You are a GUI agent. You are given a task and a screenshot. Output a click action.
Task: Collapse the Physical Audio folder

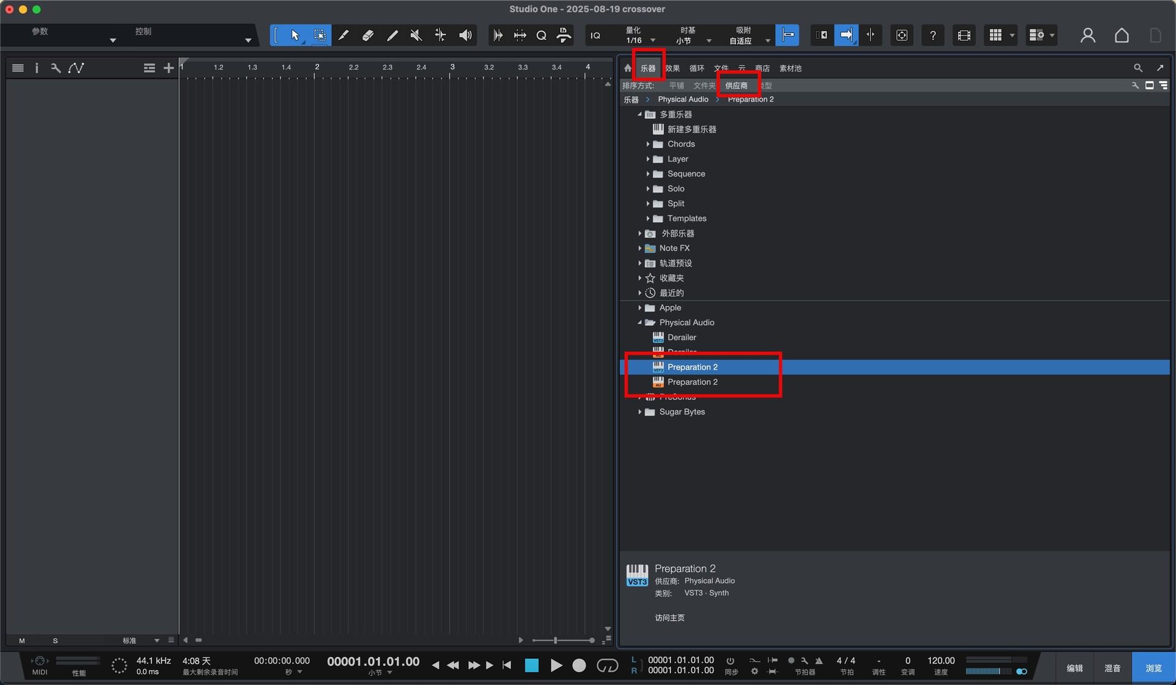coord(640,323)
